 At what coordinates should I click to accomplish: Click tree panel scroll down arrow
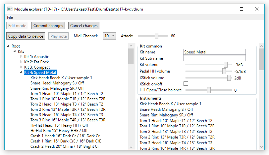click(x=131, y=147)
